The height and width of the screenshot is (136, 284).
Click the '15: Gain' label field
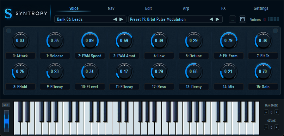(263, 87)
